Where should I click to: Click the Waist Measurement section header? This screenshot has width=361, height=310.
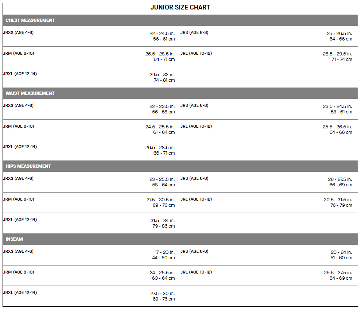[x=30, y=93]
